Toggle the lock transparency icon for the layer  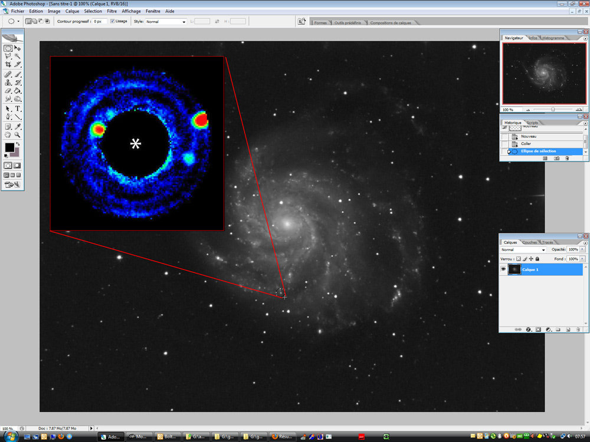click(518, 259)
